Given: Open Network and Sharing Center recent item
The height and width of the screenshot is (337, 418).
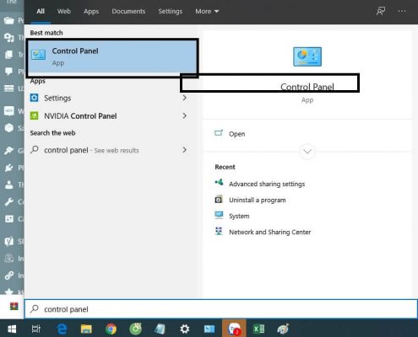Looking at the screenshot, I should click(x=270, y=232).
